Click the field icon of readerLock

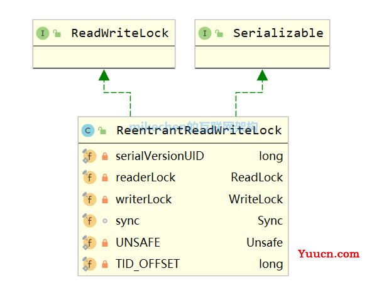tap(89, 178)
